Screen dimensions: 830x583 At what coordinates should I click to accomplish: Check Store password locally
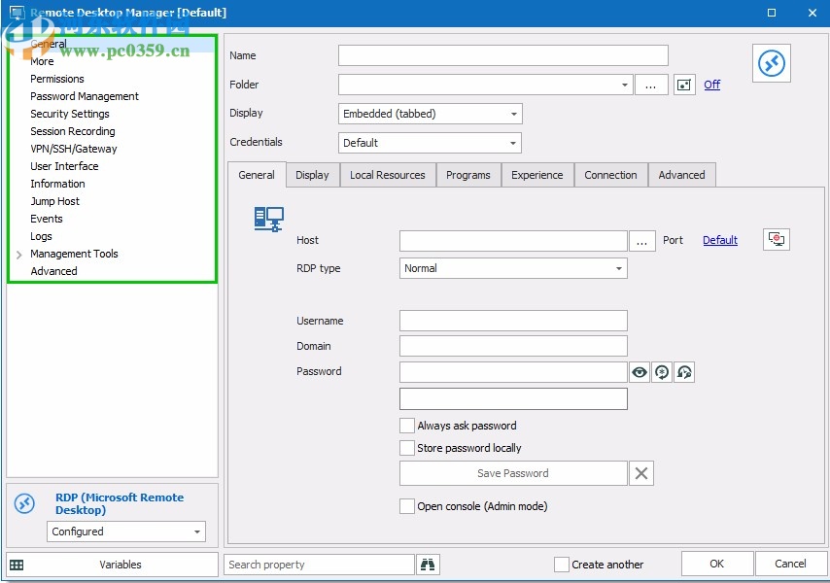(x=407, y=448)
